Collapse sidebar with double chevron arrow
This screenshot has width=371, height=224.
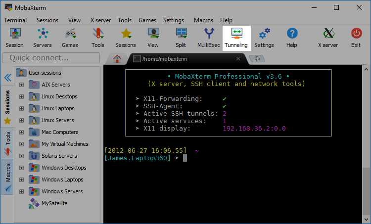click(x=7, y=78)
